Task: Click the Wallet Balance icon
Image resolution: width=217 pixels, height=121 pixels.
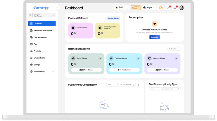Action: pyautogui.click(x=73, y=28)
